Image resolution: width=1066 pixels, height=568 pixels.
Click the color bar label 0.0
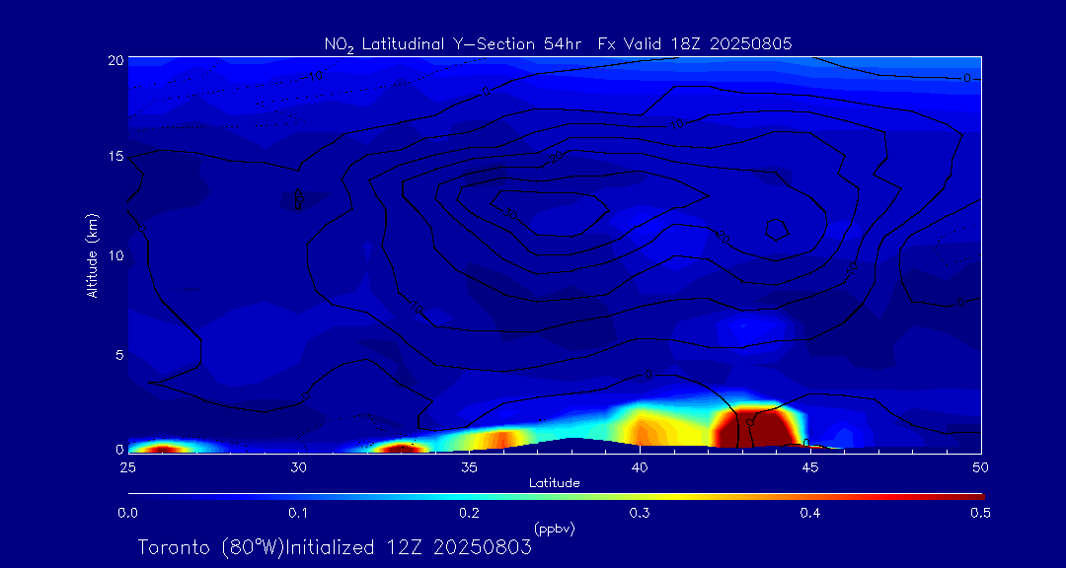point(127,513)
